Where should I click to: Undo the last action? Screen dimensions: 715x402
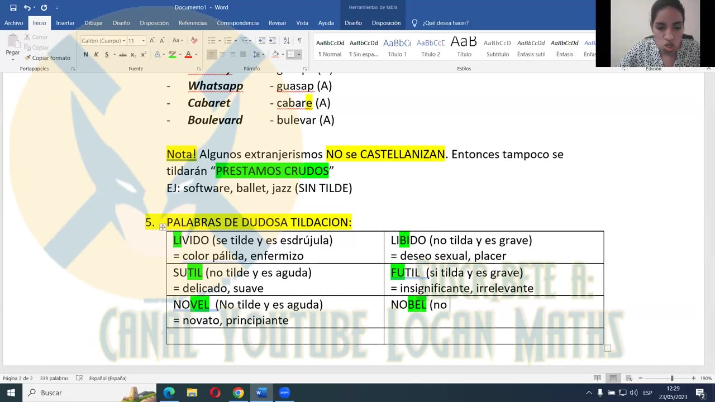point(26,7)
